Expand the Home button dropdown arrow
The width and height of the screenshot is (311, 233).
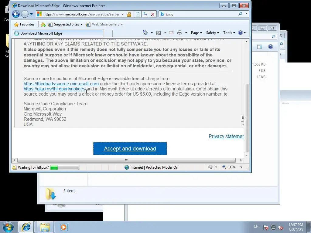click(152, 33)
